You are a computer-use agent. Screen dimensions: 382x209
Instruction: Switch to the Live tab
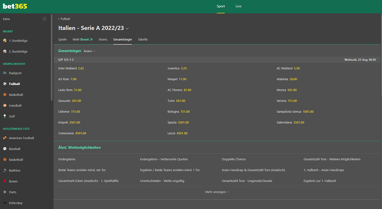pyautogui.click(x=239, y=6)
